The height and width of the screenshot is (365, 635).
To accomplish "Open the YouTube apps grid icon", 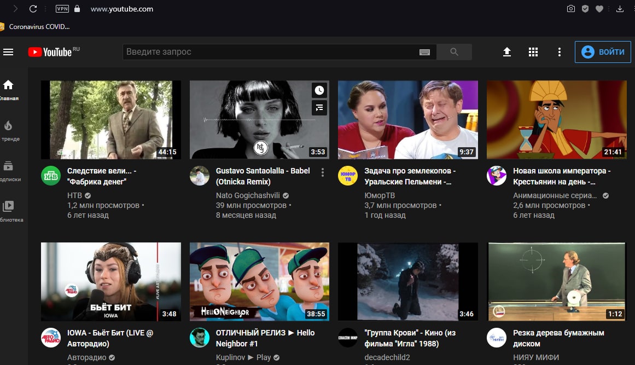I will click(533, 52).
